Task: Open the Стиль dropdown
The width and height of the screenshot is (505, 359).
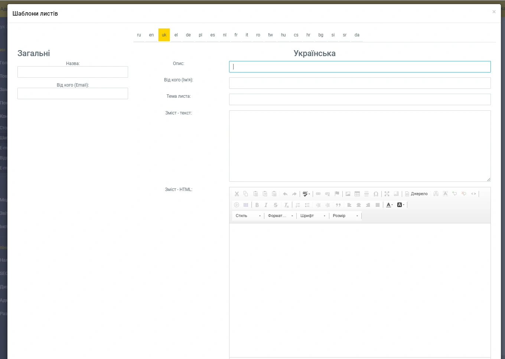Action: 248,216
